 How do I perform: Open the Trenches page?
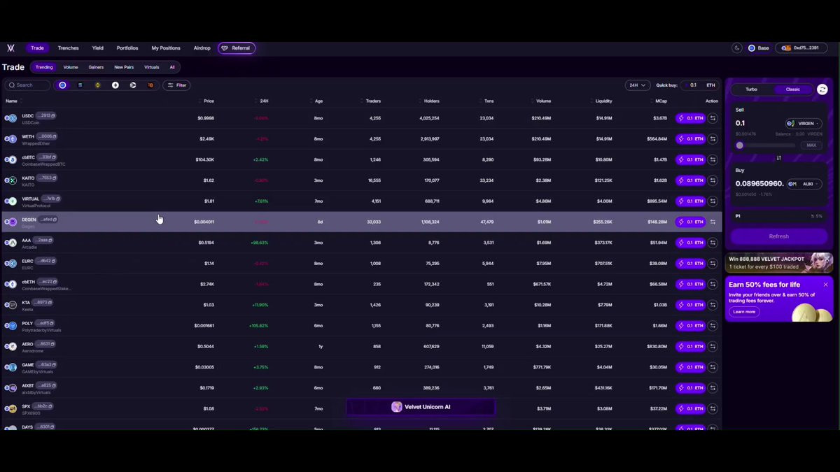tap(68, 48)
